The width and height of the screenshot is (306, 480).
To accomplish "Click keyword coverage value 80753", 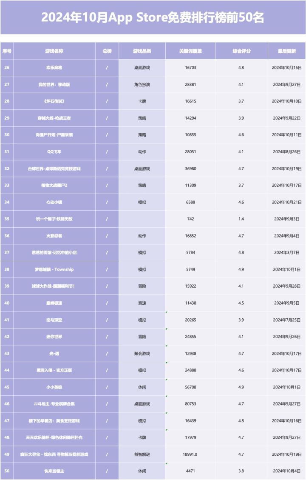I will [x=190, y=404].
